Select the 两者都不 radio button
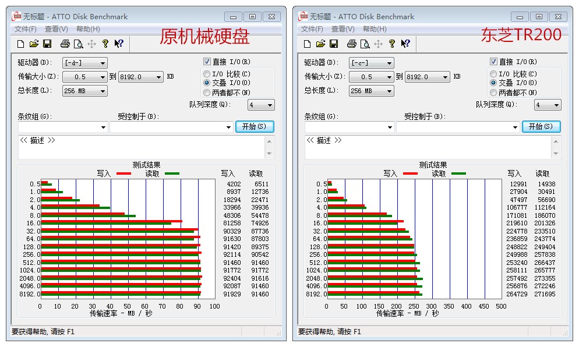 coord(206,93)
